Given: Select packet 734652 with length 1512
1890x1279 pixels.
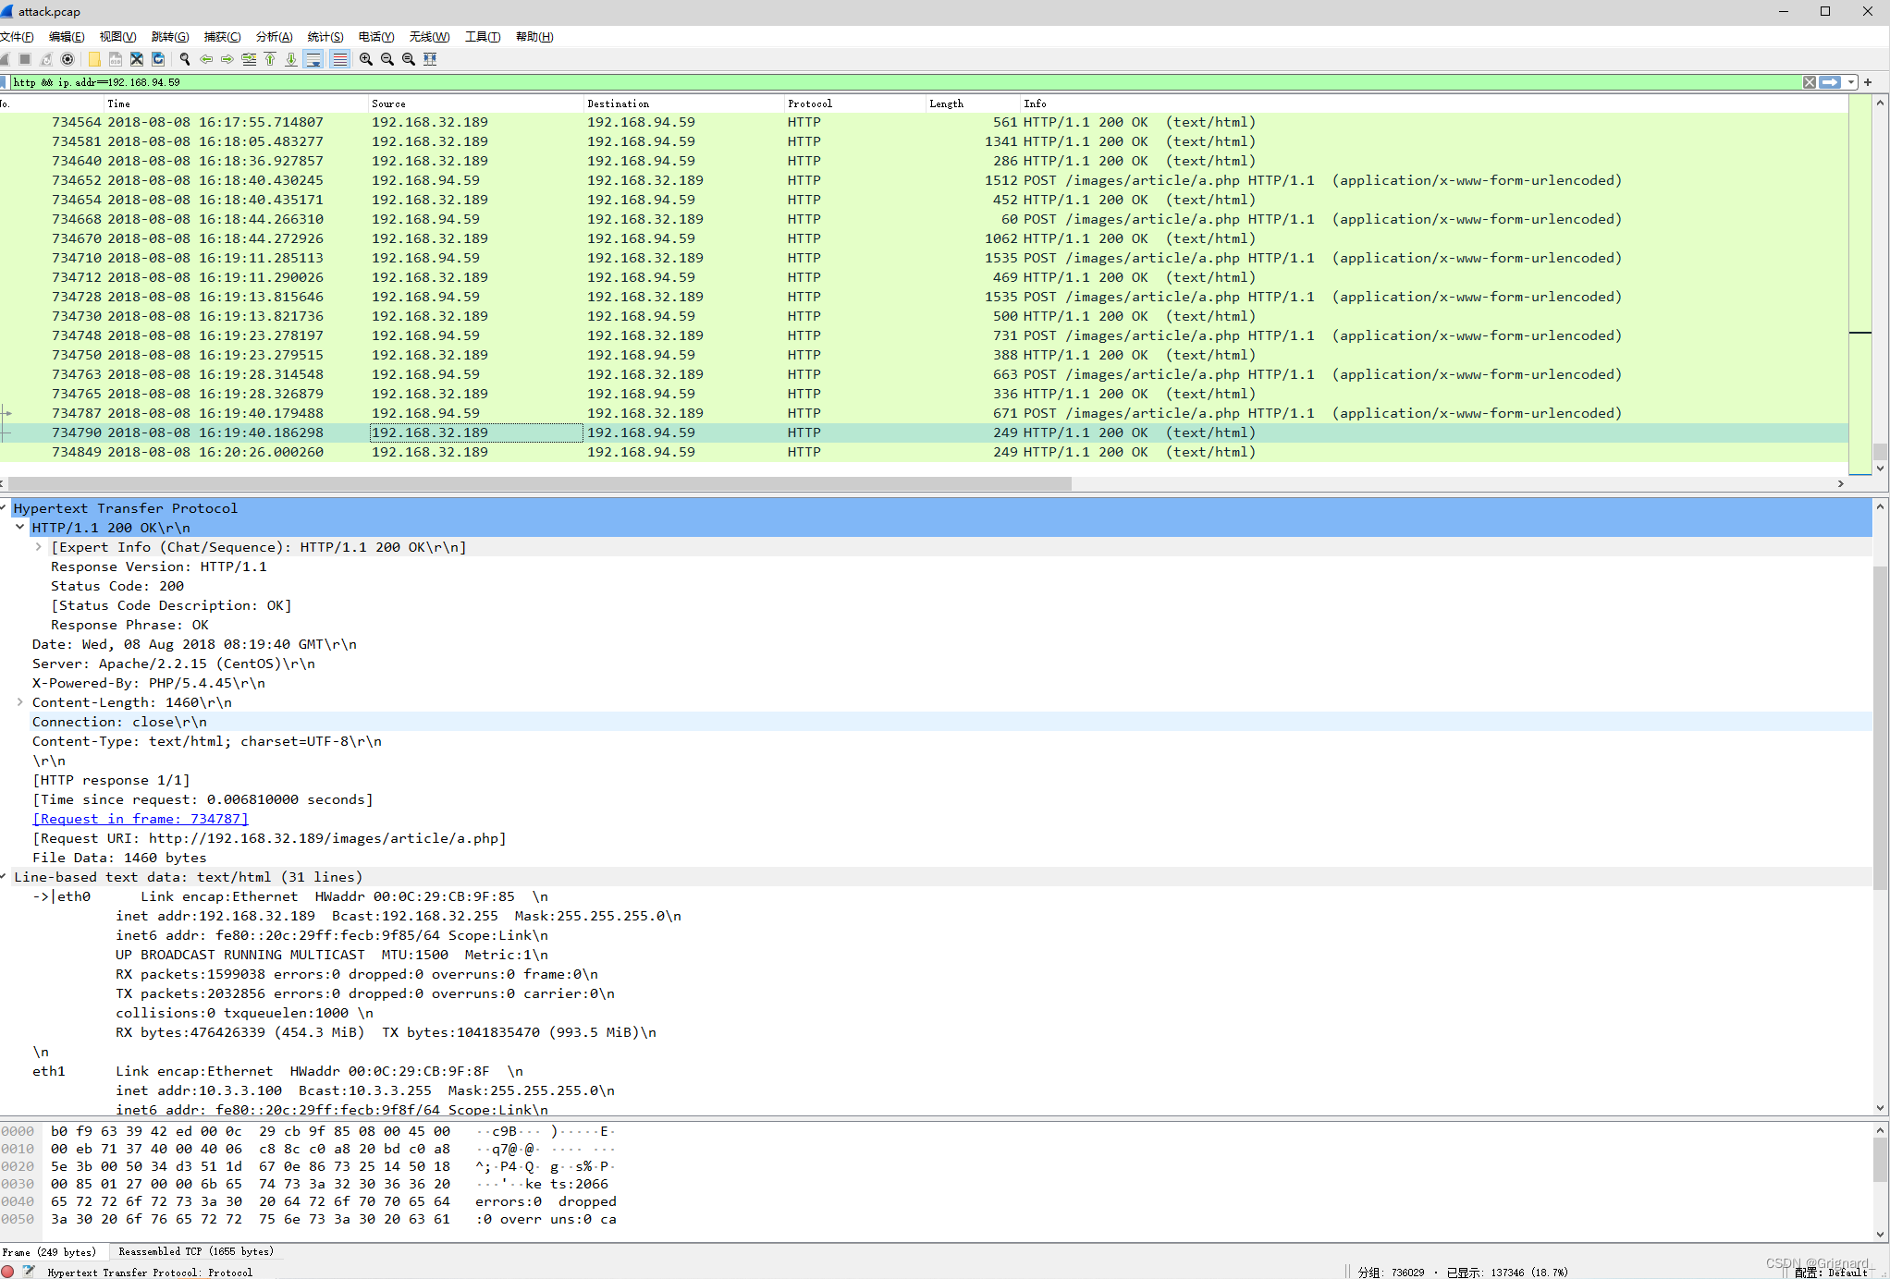Looking at the screenshot, I should (924, 180).
